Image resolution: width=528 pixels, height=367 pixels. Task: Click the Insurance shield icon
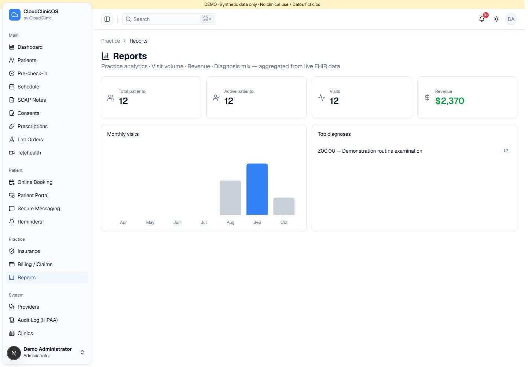(12, 251)
